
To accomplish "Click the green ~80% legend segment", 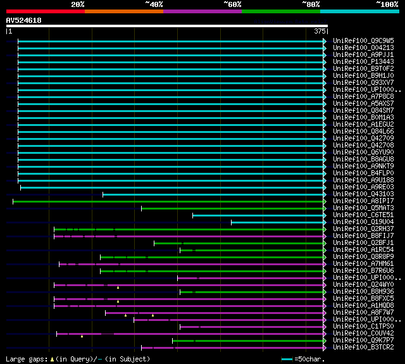I will 281,11.
